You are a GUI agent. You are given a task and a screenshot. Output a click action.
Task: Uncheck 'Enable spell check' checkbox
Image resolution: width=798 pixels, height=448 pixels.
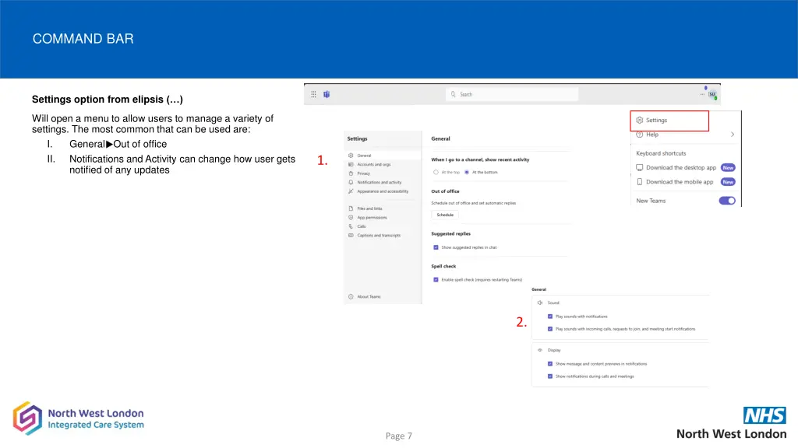[x=436, y=280]
